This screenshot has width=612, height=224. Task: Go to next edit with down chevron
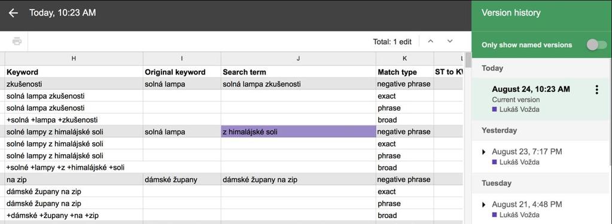(450, 41)
